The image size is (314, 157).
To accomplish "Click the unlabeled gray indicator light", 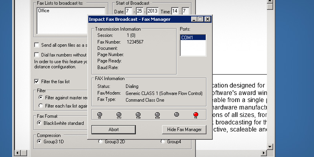I will [x=177, y=114].
